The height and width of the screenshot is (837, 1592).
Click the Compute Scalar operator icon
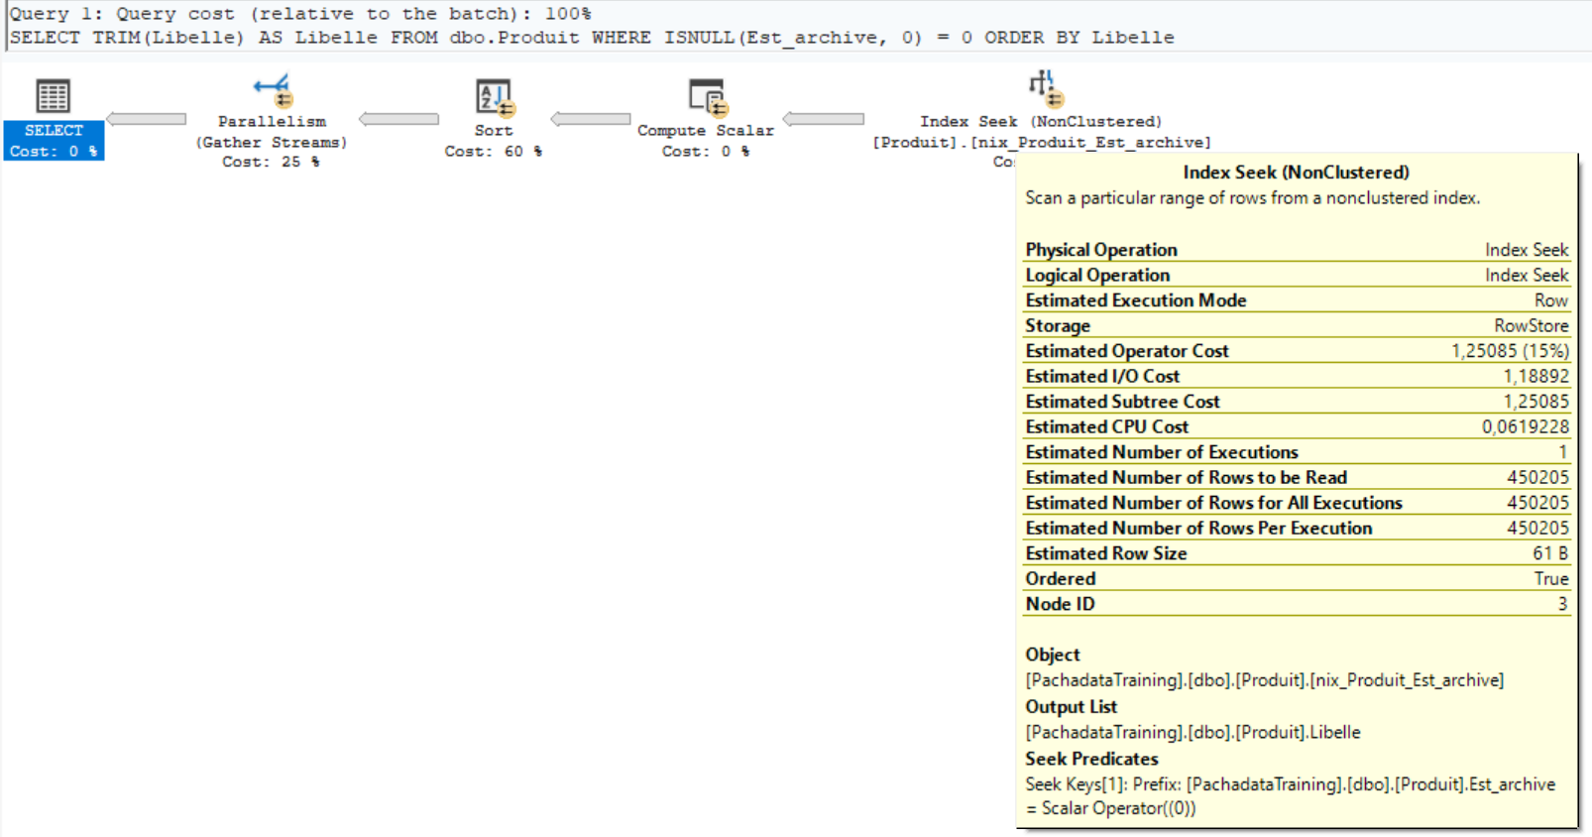[708, 97]
